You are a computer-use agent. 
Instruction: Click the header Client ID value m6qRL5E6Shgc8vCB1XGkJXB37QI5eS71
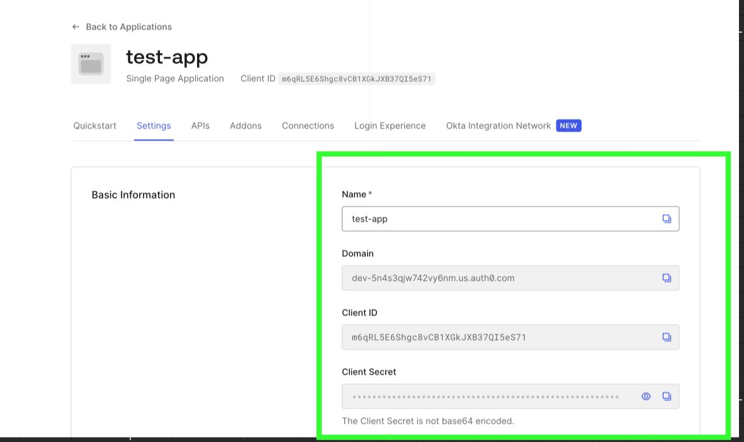[357, 79]
